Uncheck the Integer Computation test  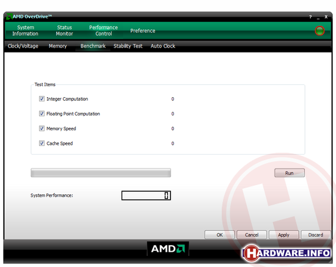[42, 99]
